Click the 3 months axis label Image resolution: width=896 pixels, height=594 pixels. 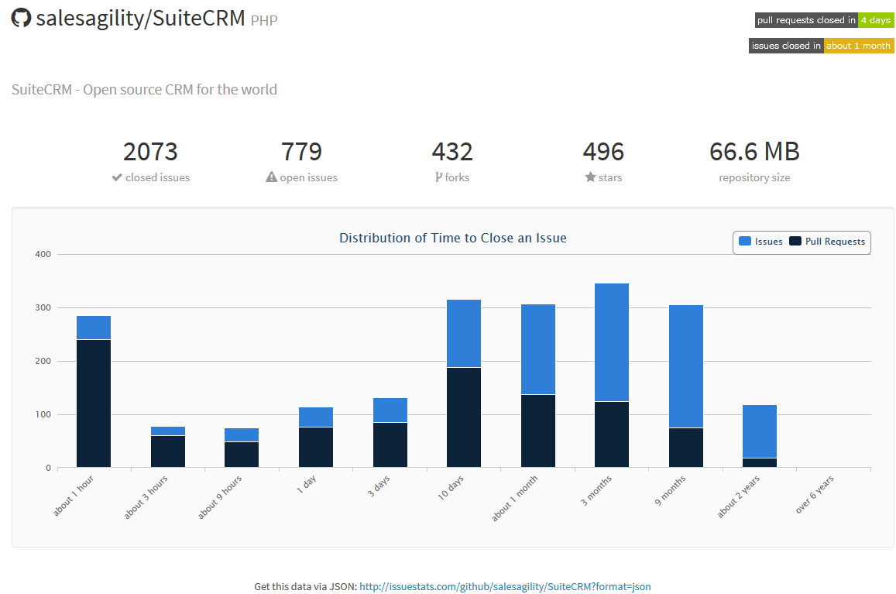coord(596,490)
